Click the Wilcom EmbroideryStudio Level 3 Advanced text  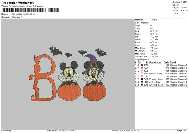(x=22, y=6)
